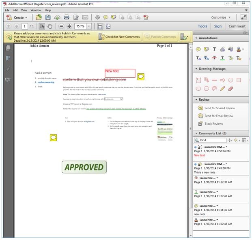Choose the Attach File paperclip tool
The height and width of the screenshot is (240, 252).
(x=222, y=49)
